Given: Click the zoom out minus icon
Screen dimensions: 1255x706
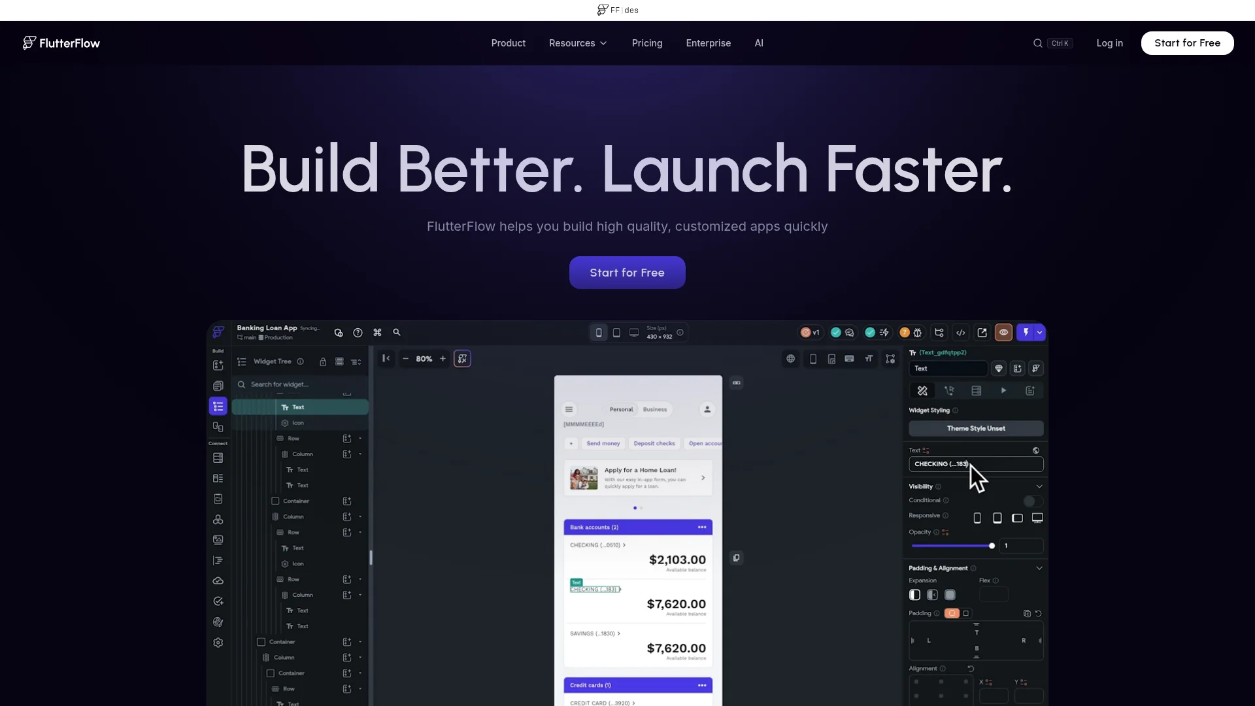Looking at the screenshot, I should (x=405, y=359).
